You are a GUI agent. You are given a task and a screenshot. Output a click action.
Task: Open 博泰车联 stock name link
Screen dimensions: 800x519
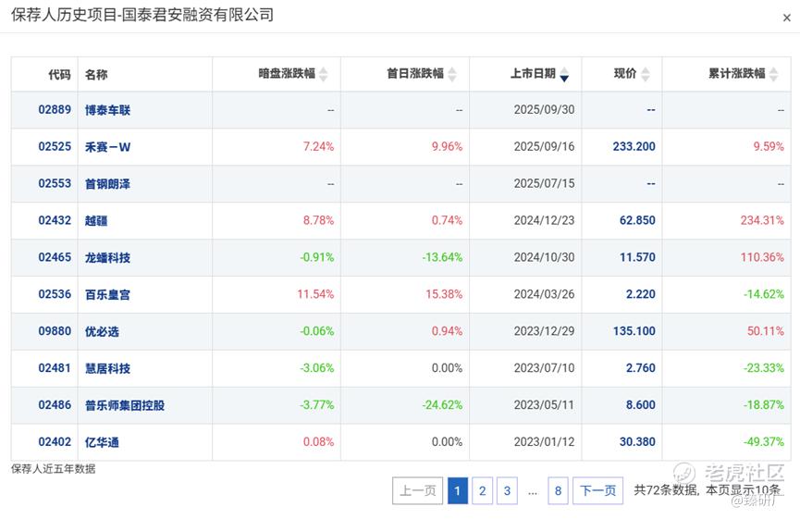click(x=107, y=110)
